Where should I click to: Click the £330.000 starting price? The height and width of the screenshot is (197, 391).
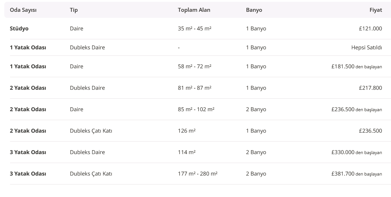343,152
